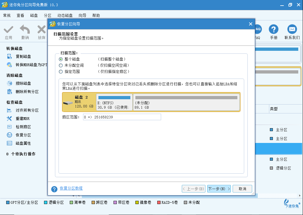
Task: Open the Partition Recovery Tutorial link
Action: click(71, 188)
